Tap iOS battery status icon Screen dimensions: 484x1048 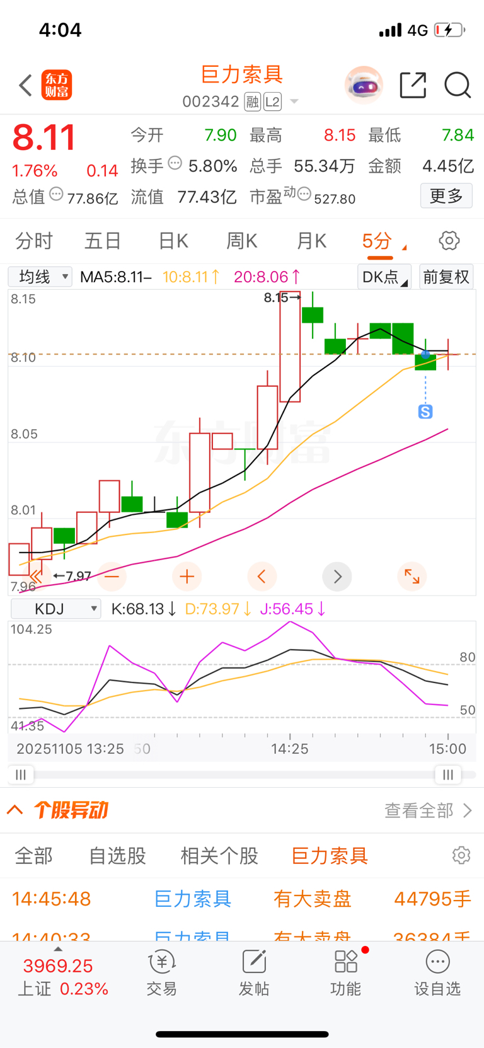pos(450,30)
